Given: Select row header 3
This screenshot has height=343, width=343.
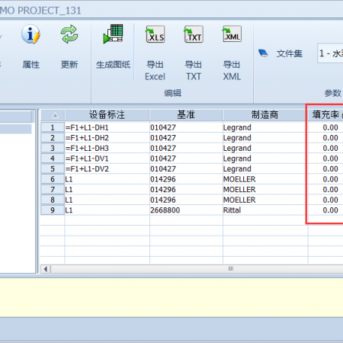Looking at the screenshot, I should point(53,148).
